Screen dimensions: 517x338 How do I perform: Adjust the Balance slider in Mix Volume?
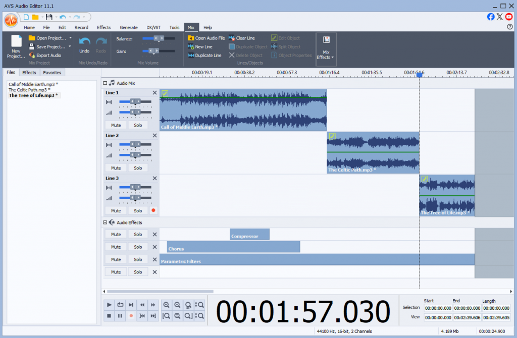pyautogui.click(x=159, y=38)
